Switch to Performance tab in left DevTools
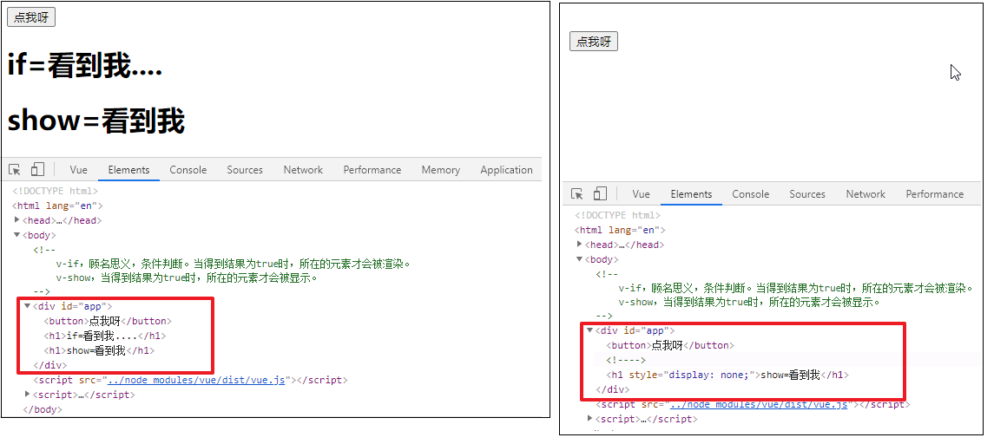This screenshot has height=444, width=994. (372, 170)
